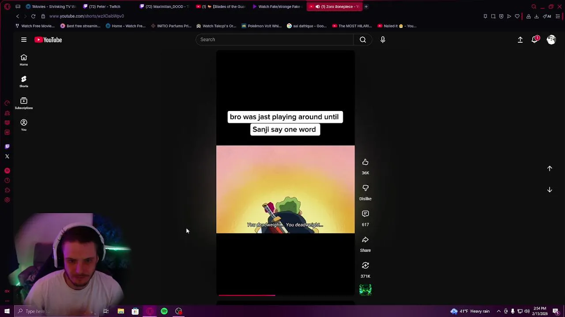Click the YouTube logo
This screenshot has height=317, width=565.
point(48,40)
